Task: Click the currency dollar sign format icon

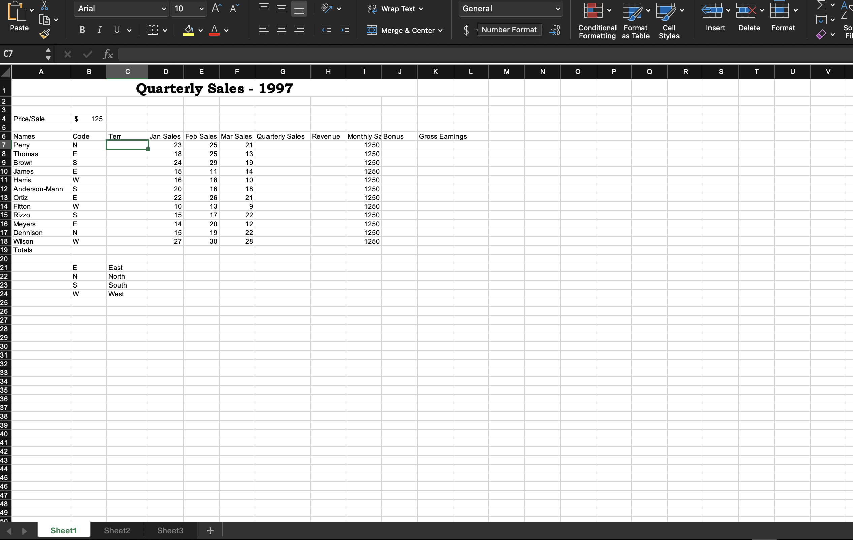Action: click(x=466, y=30)
